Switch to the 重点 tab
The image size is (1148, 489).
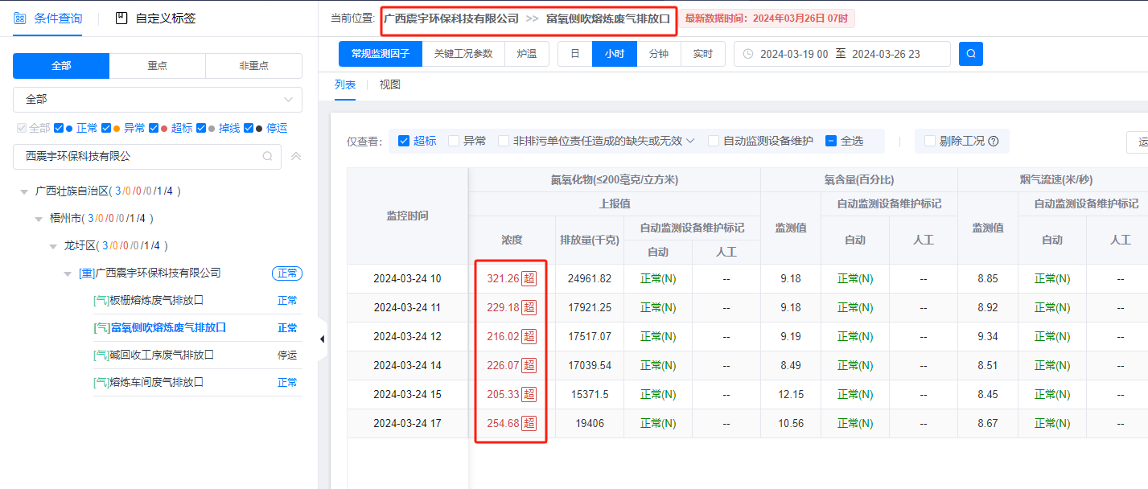point(158,66)
